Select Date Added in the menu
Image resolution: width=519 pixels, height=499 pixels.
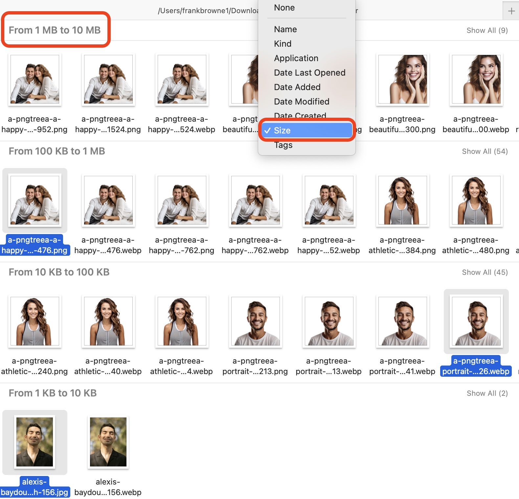pyautogui.click(x=297, y=87)
